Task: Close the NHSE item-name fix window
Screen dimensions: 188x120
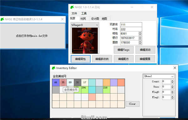Action: click(x=62, y=19)
